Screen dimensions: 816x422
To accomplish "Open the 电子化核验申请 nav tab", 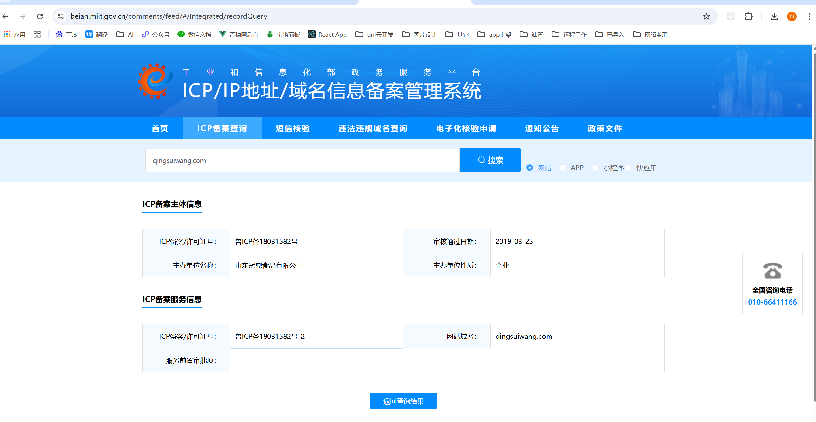I will (466, 128).
